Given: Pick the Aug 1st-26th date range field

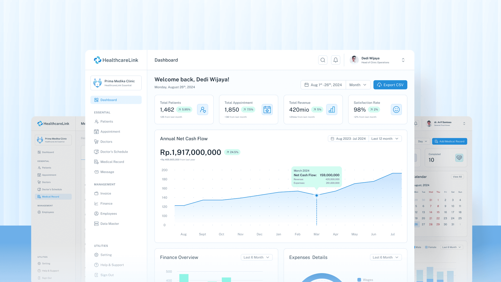Looking at the screenshot, I should [323, 85].
